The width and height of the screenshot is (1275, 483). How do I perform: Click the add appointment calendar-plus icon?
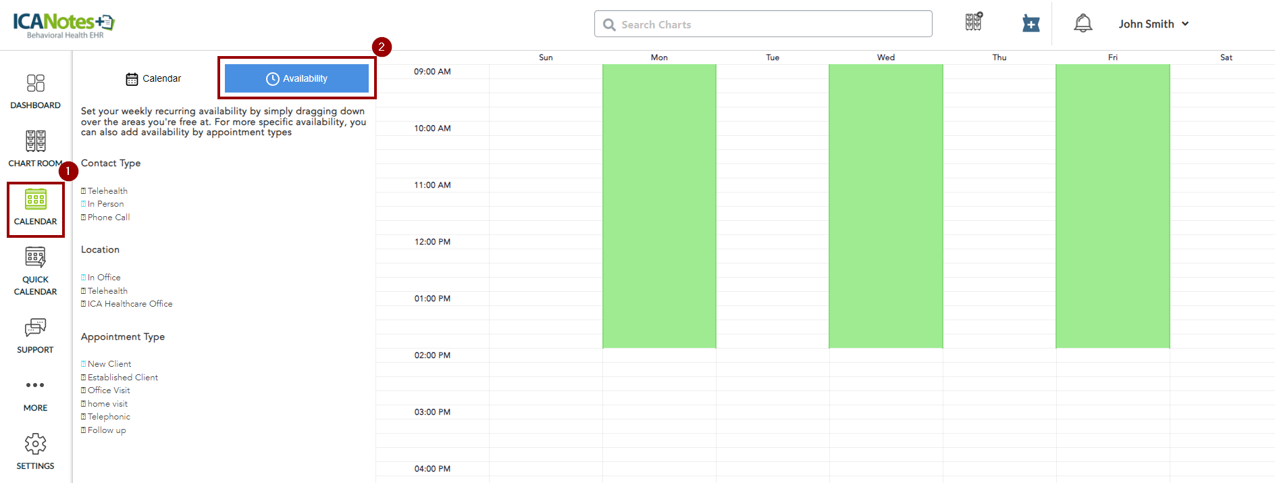[1031, 24]
